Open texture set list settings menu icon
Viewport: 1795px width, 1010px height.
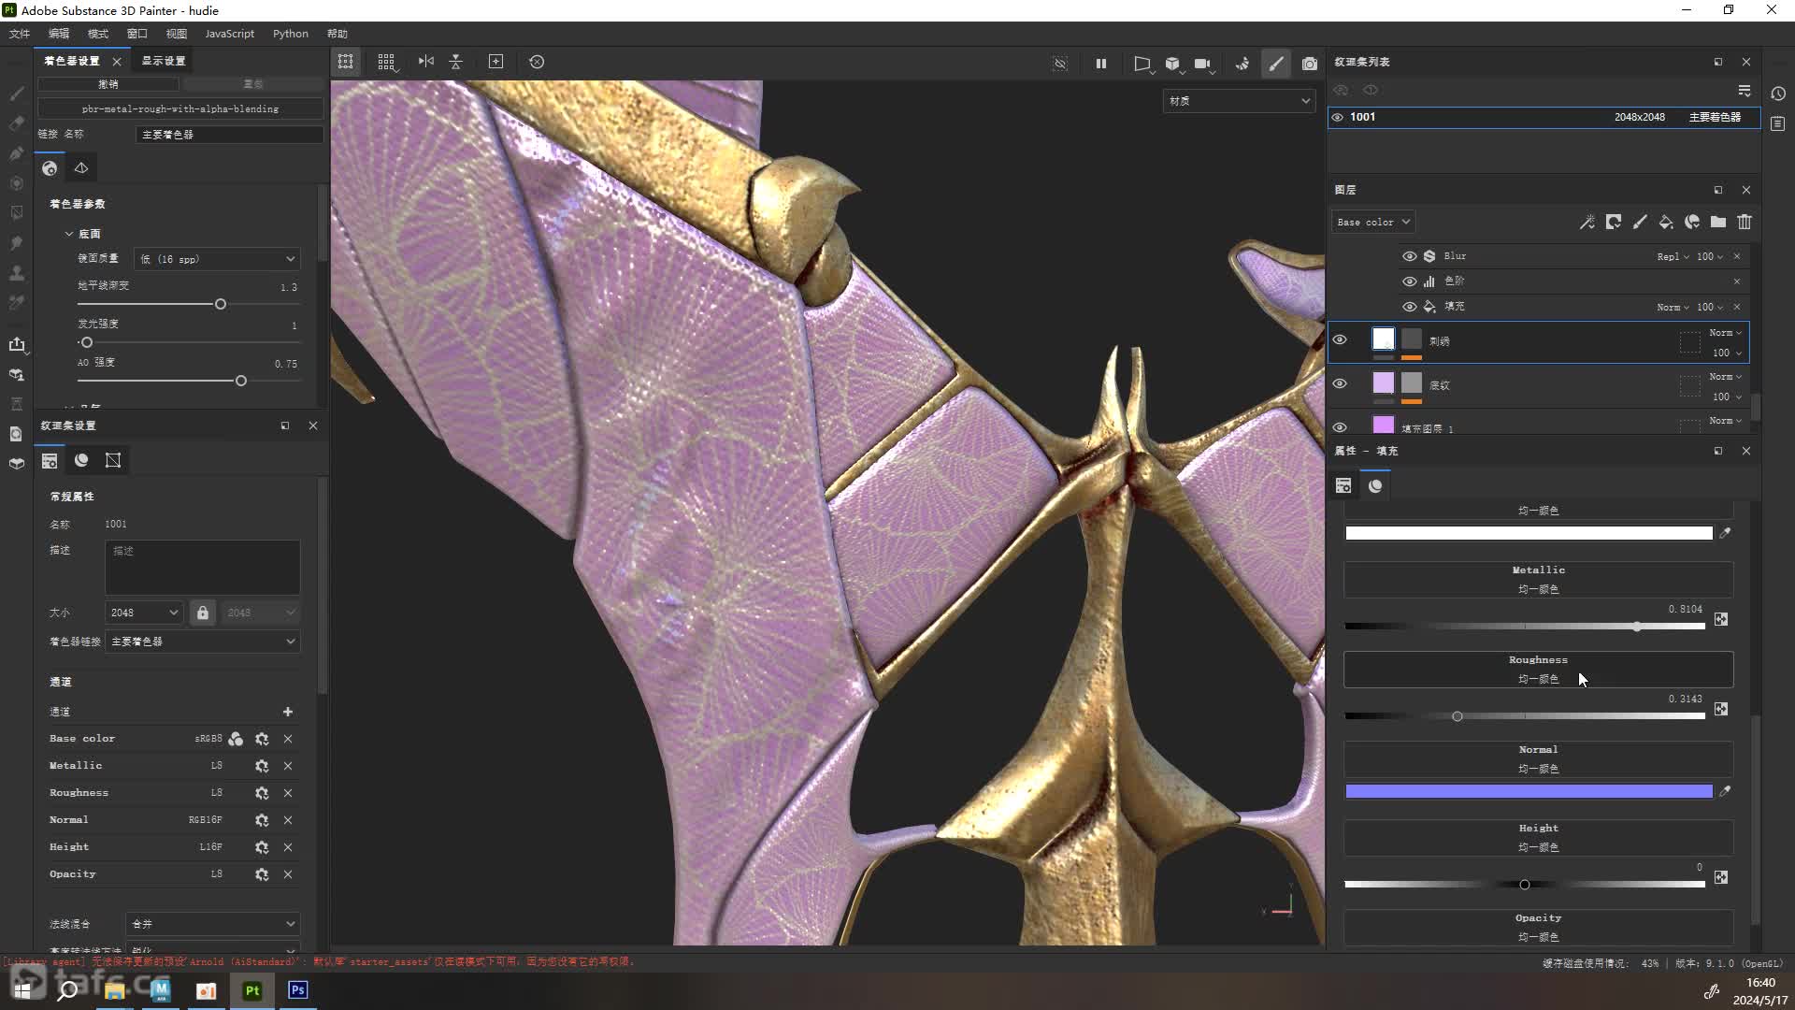pyautogui.click(x=1745, y=91)
